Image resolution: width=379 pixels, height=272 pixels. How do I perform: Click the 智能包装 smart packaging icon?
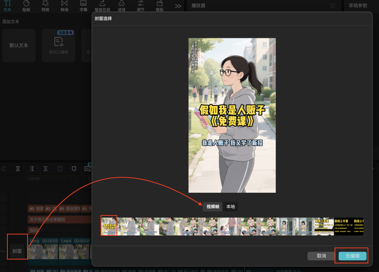point(102,6)
